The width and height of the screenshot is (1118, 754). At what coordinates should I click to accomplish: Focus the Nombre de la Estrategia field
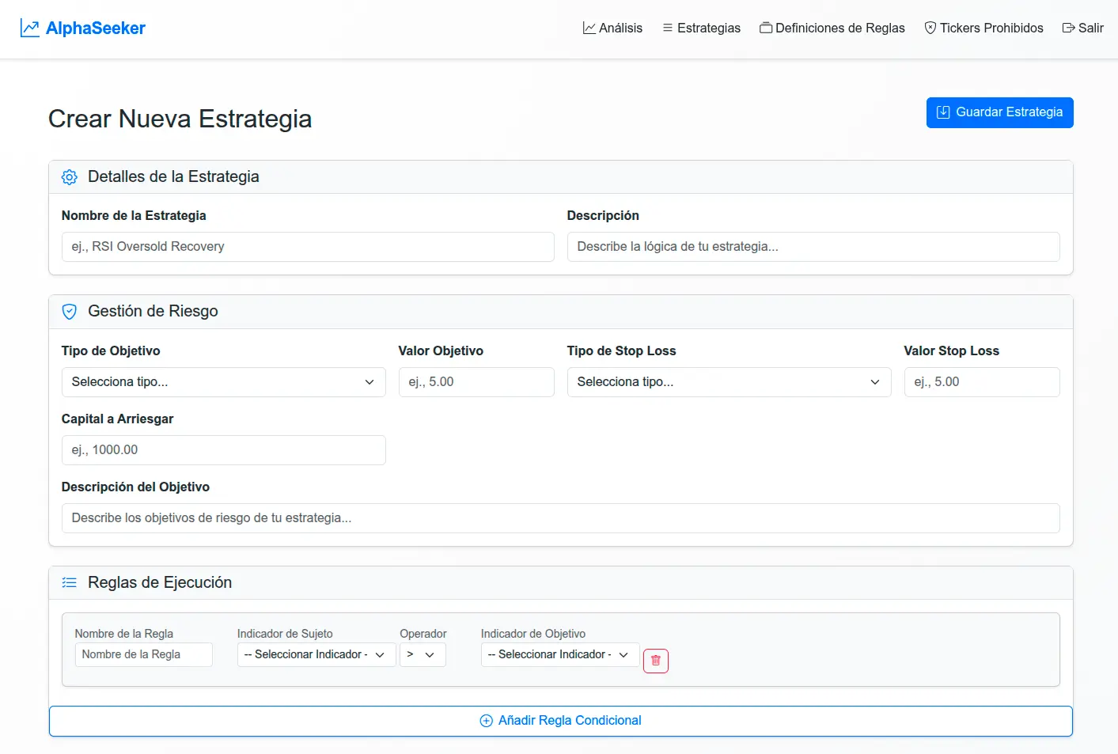pyautogui.click(x=308, y=247)
